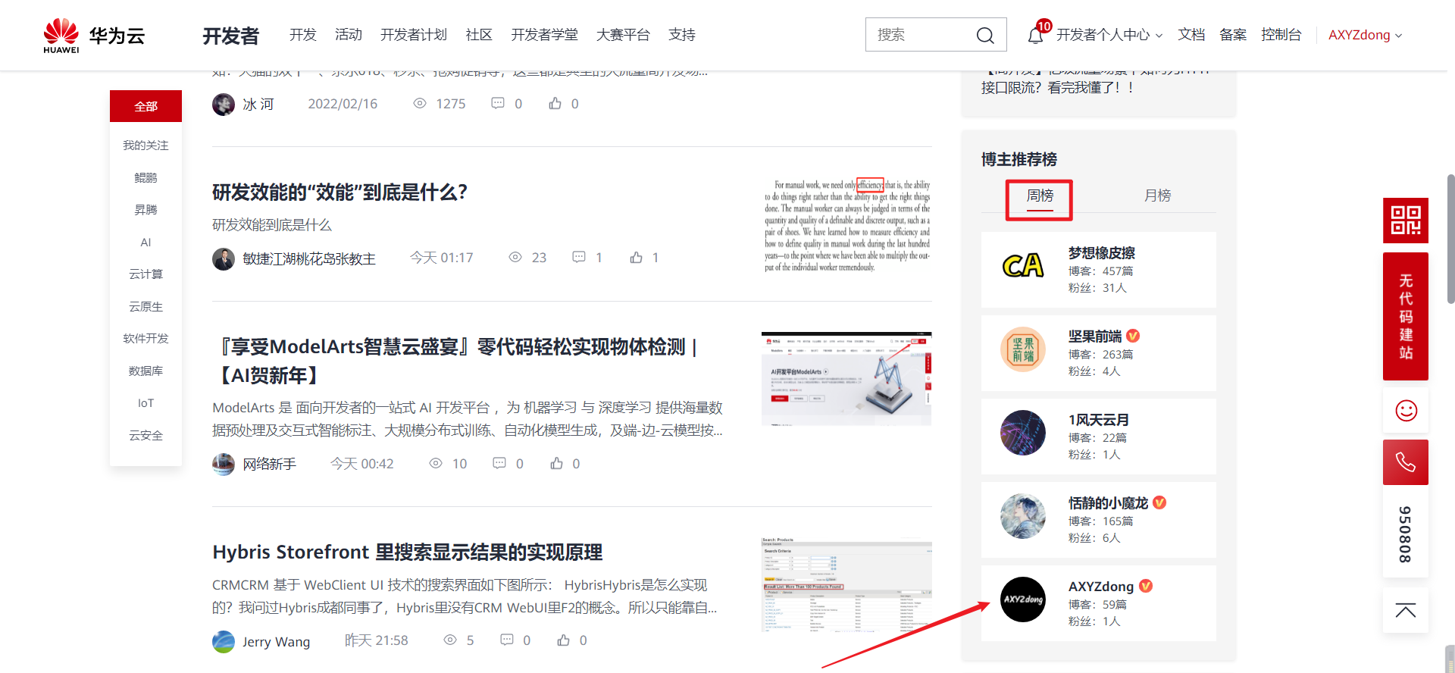Click the search magnifier icon
Image resolution: width=1455 pixels, height=673 pixels.
(x=985, y=36)
